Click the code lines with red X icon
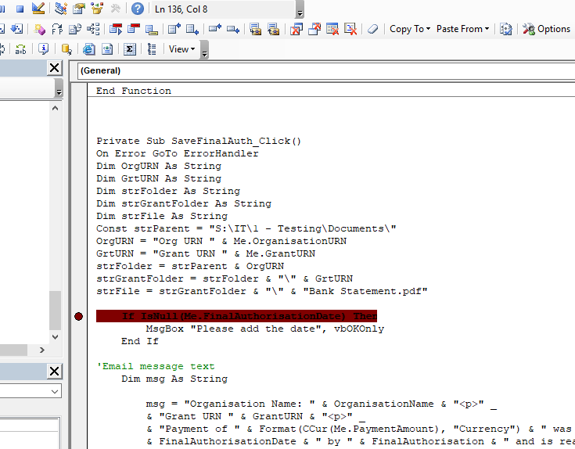This screenshot has width=575, height=449. [x=350, y=29]
